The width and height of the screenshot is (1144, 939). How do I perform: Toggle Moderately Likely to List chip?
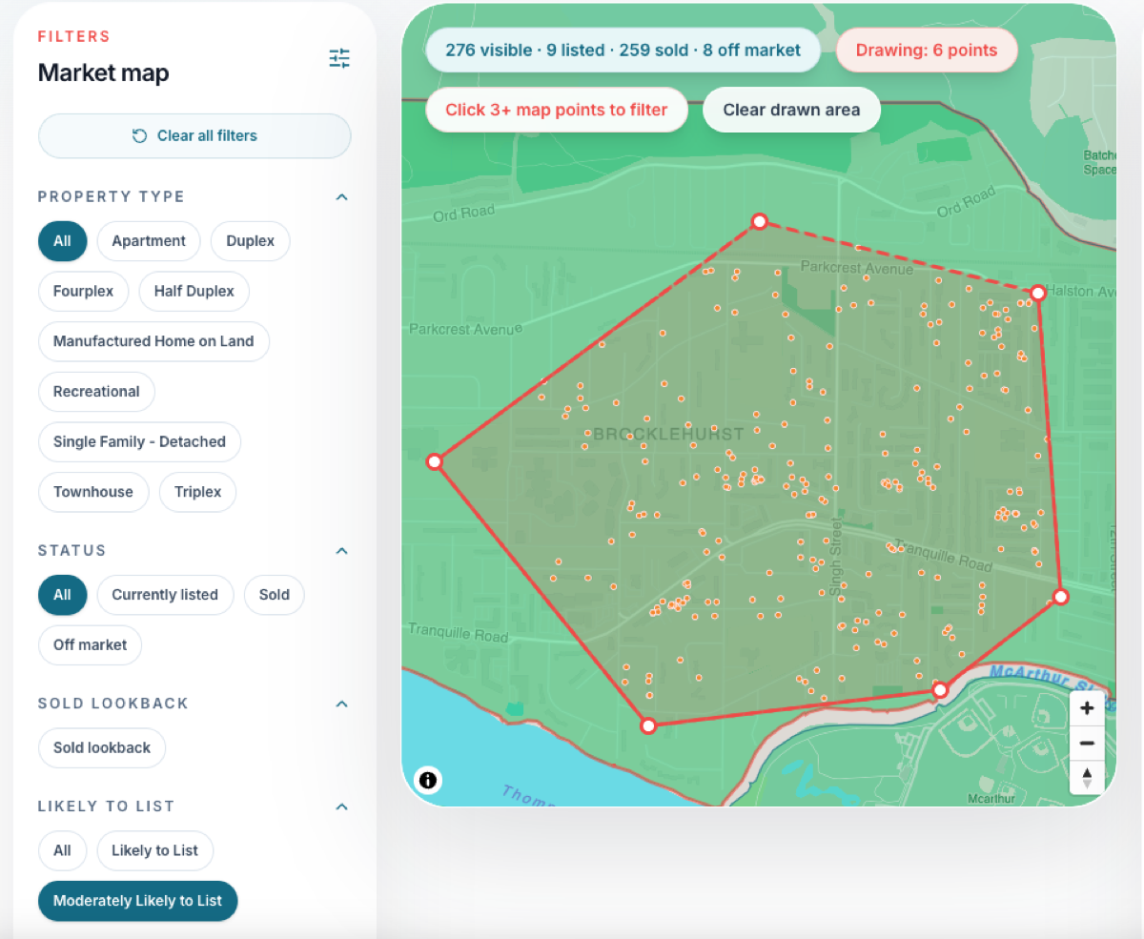click(137, 901)
